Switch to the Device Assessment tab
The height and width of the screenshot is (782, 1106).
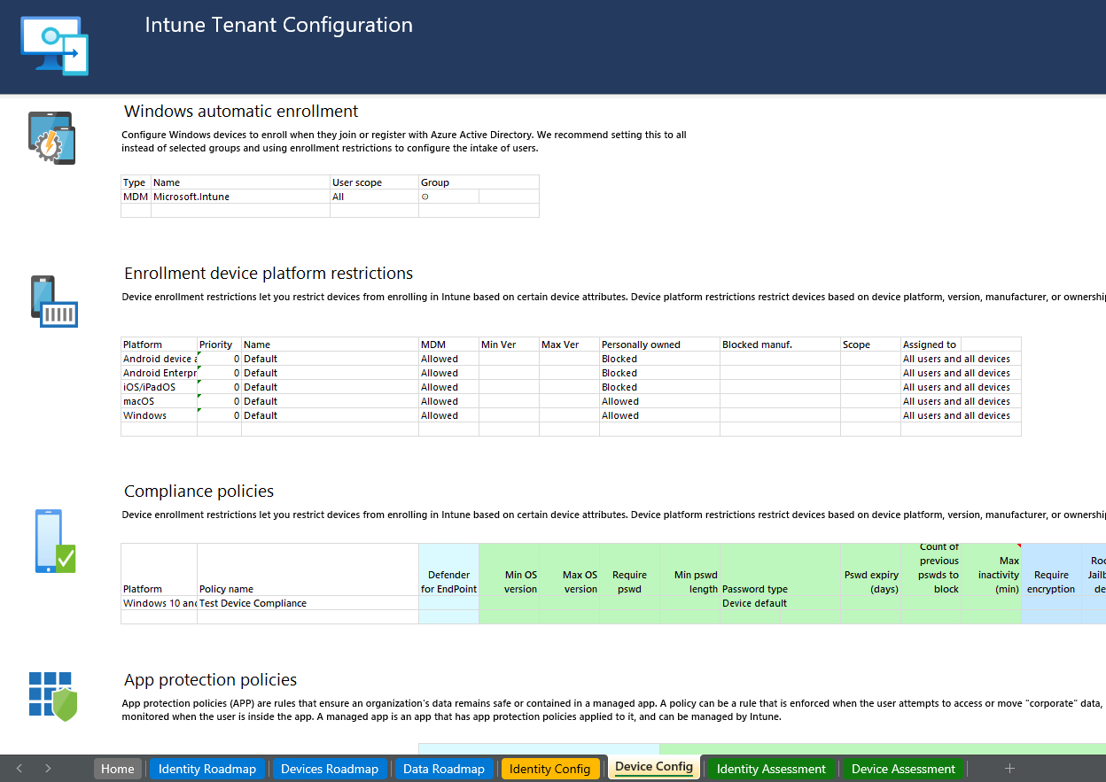pyautogui.click(x=902, y=768)
